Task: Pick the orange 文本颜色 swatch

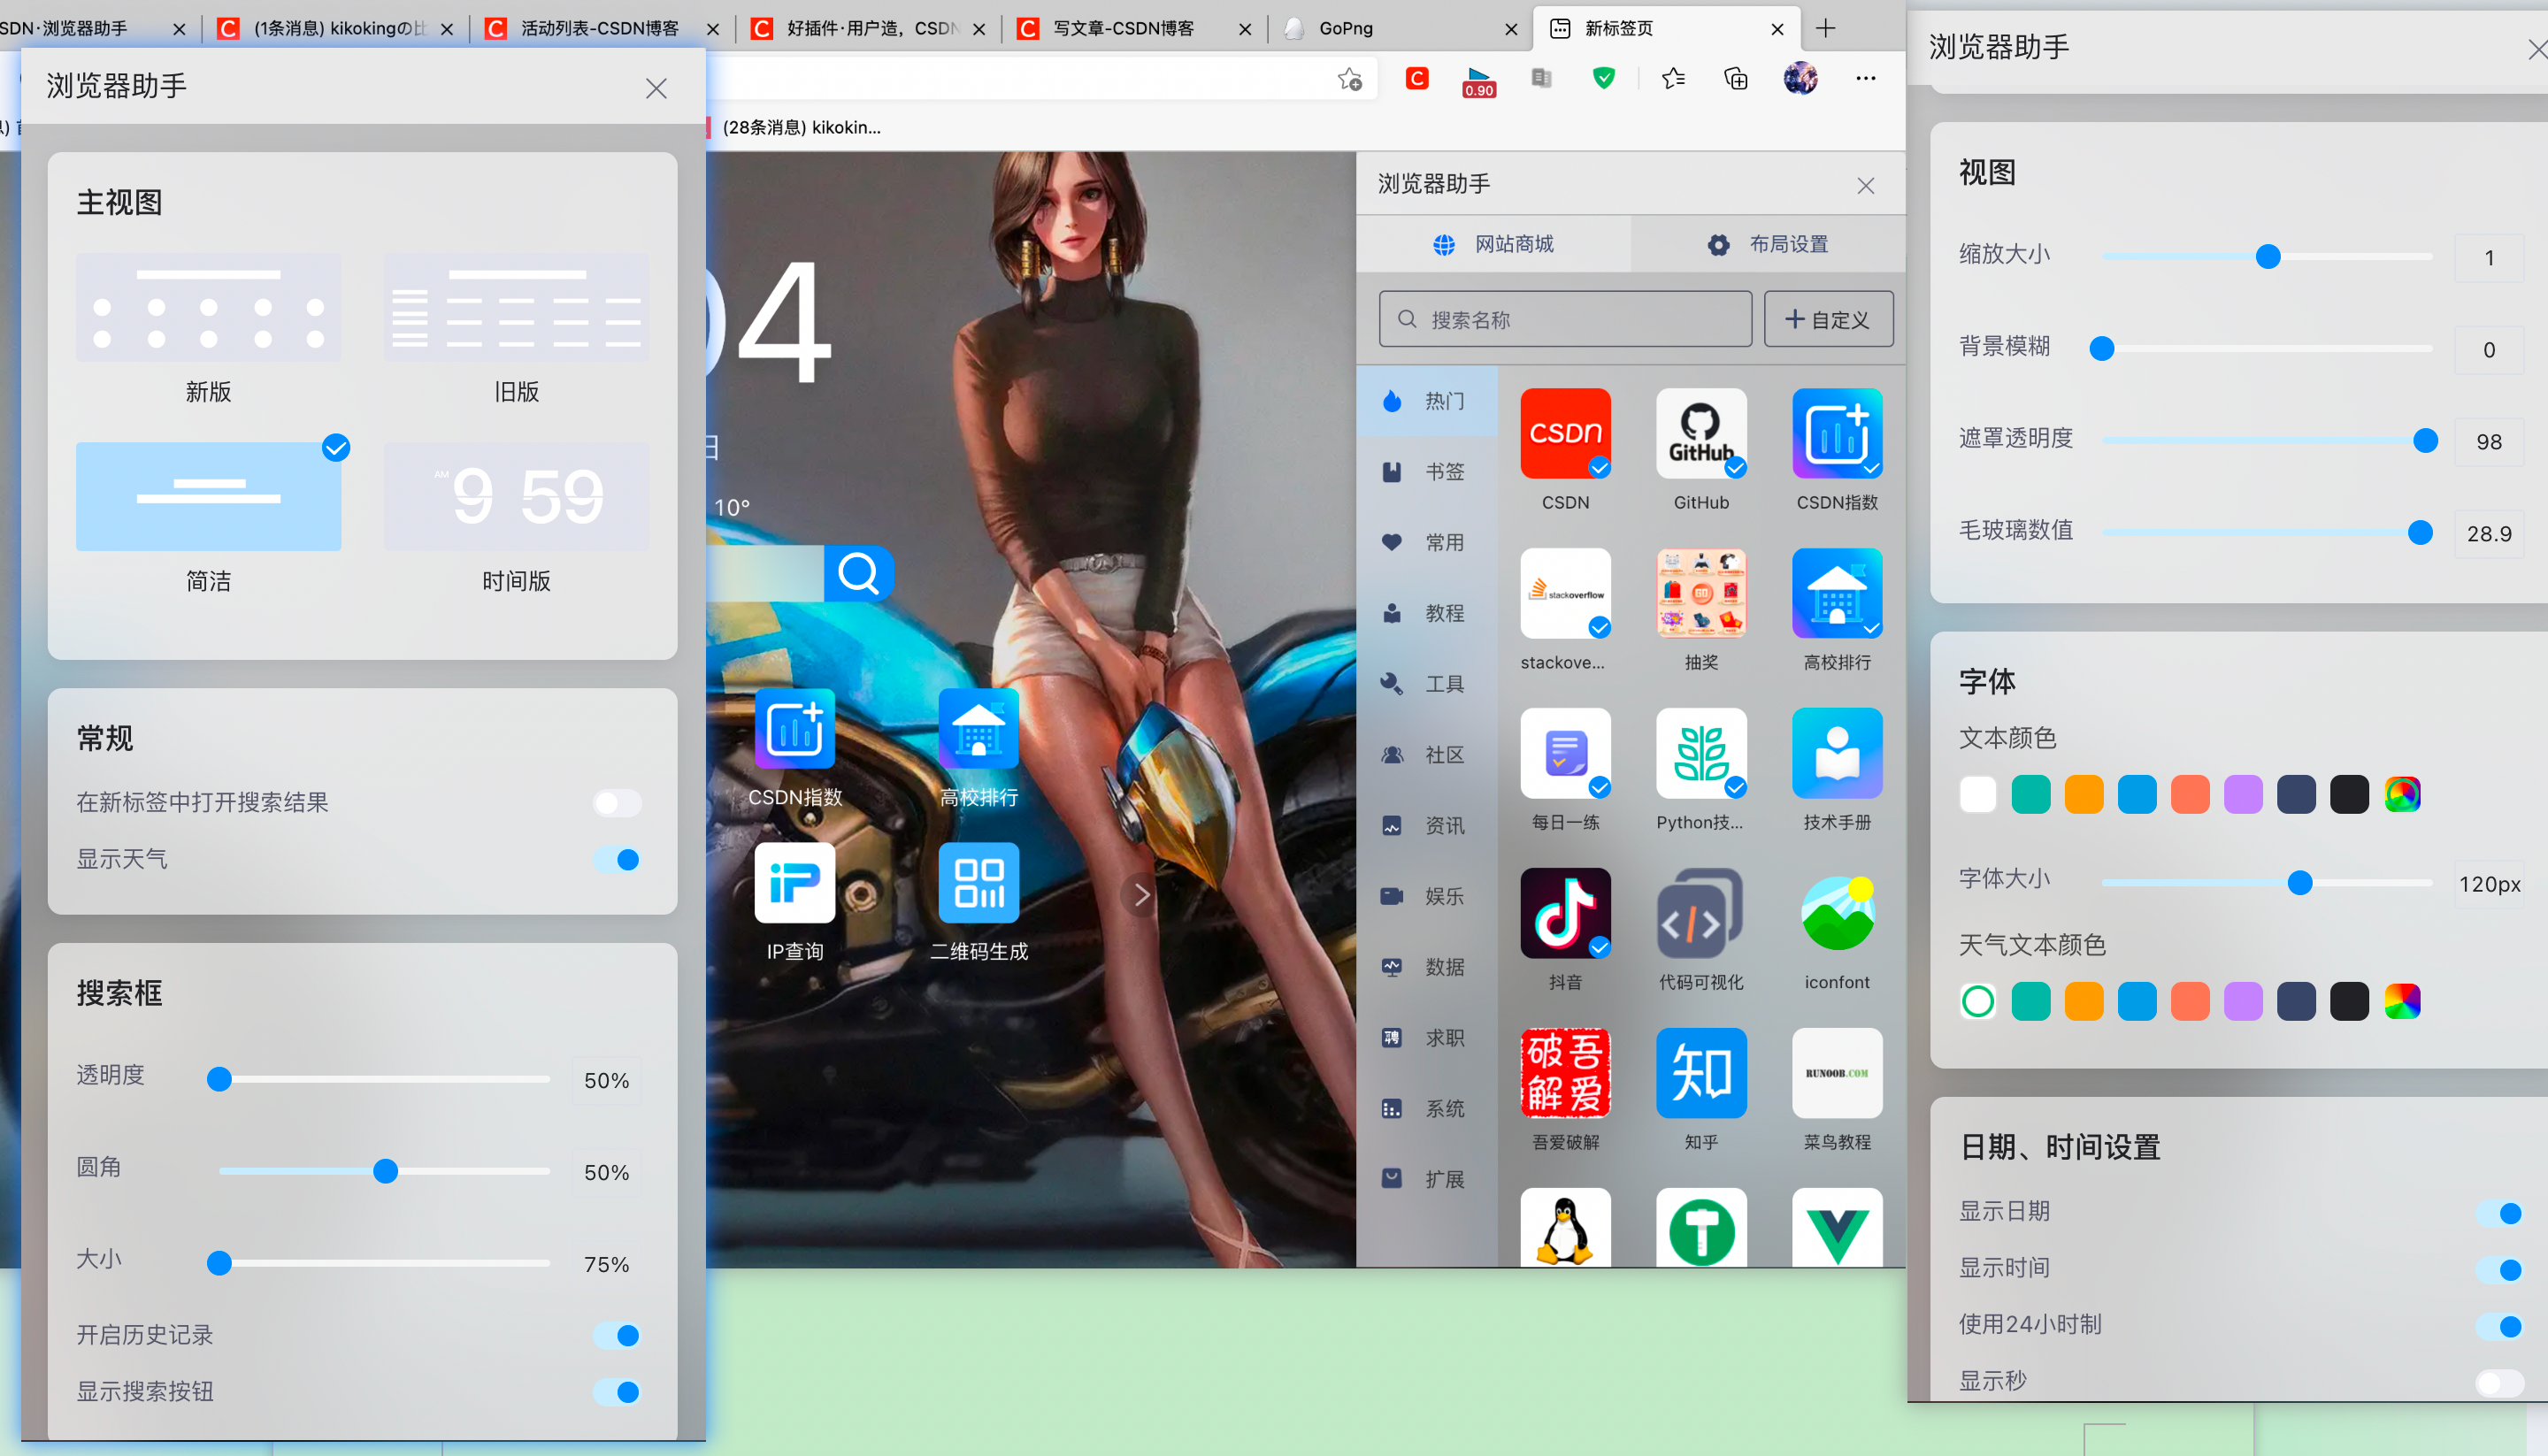Action: pos(2083,795)
